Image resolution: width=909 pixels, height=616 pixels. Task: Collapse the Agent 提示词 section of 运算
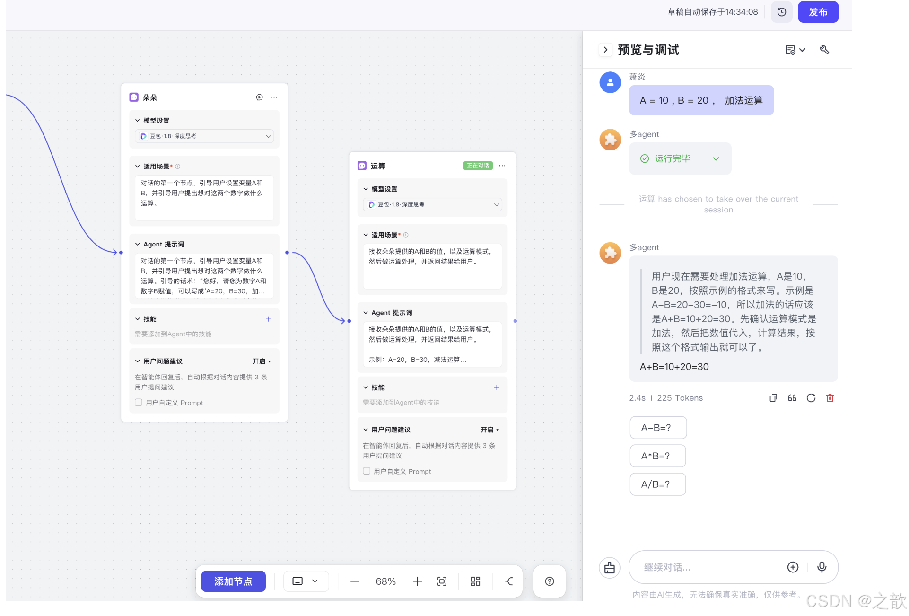pyautogui.click(x=365, y=312)
